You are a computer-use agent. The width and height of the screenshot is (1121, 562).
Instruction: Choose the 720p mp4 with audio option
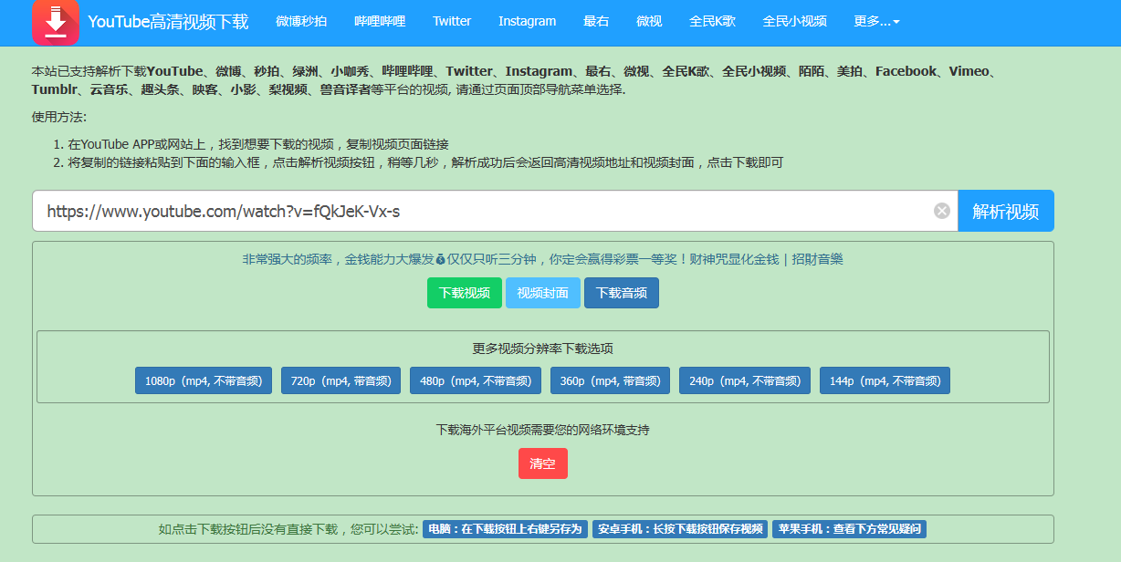tap(340, 380)
